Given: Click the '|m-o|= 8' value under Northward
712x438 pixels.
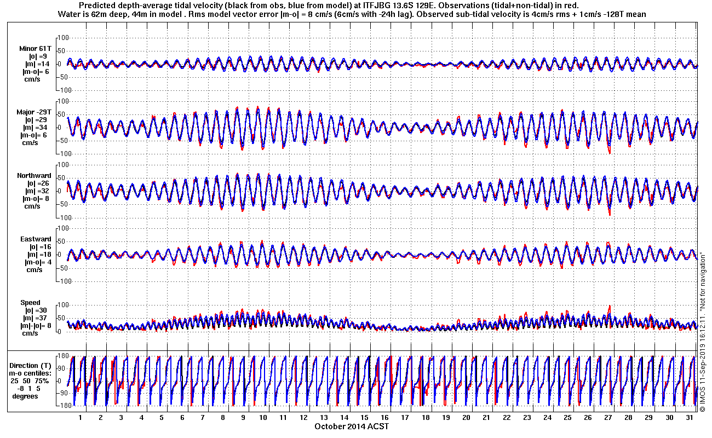Looking at the screenshot, I should coord(36,199).
